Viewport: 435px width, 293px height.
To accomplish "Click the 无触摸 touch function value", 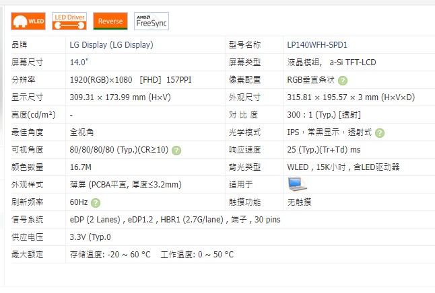I will pyautogui.click(x=299, y=202).
